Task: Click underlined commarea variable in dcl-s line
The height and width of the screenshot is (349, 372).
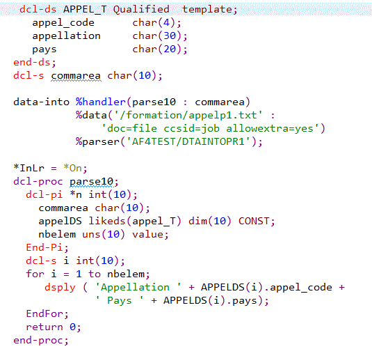Action: point(76,76)
